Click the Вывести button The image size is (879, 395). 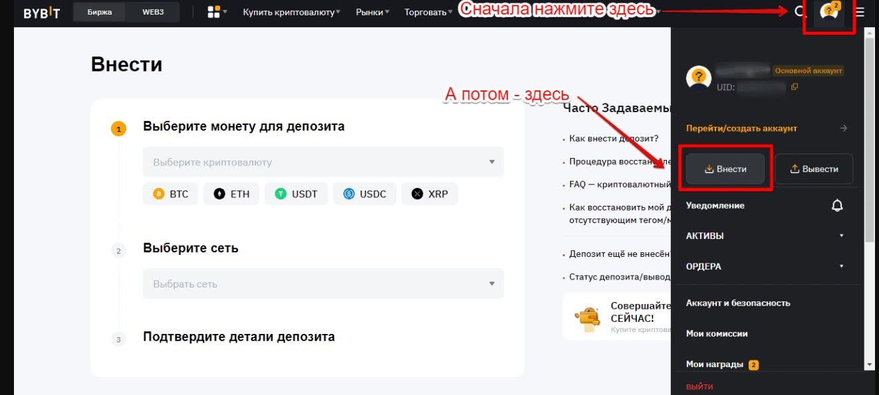(x=813, y=169)
